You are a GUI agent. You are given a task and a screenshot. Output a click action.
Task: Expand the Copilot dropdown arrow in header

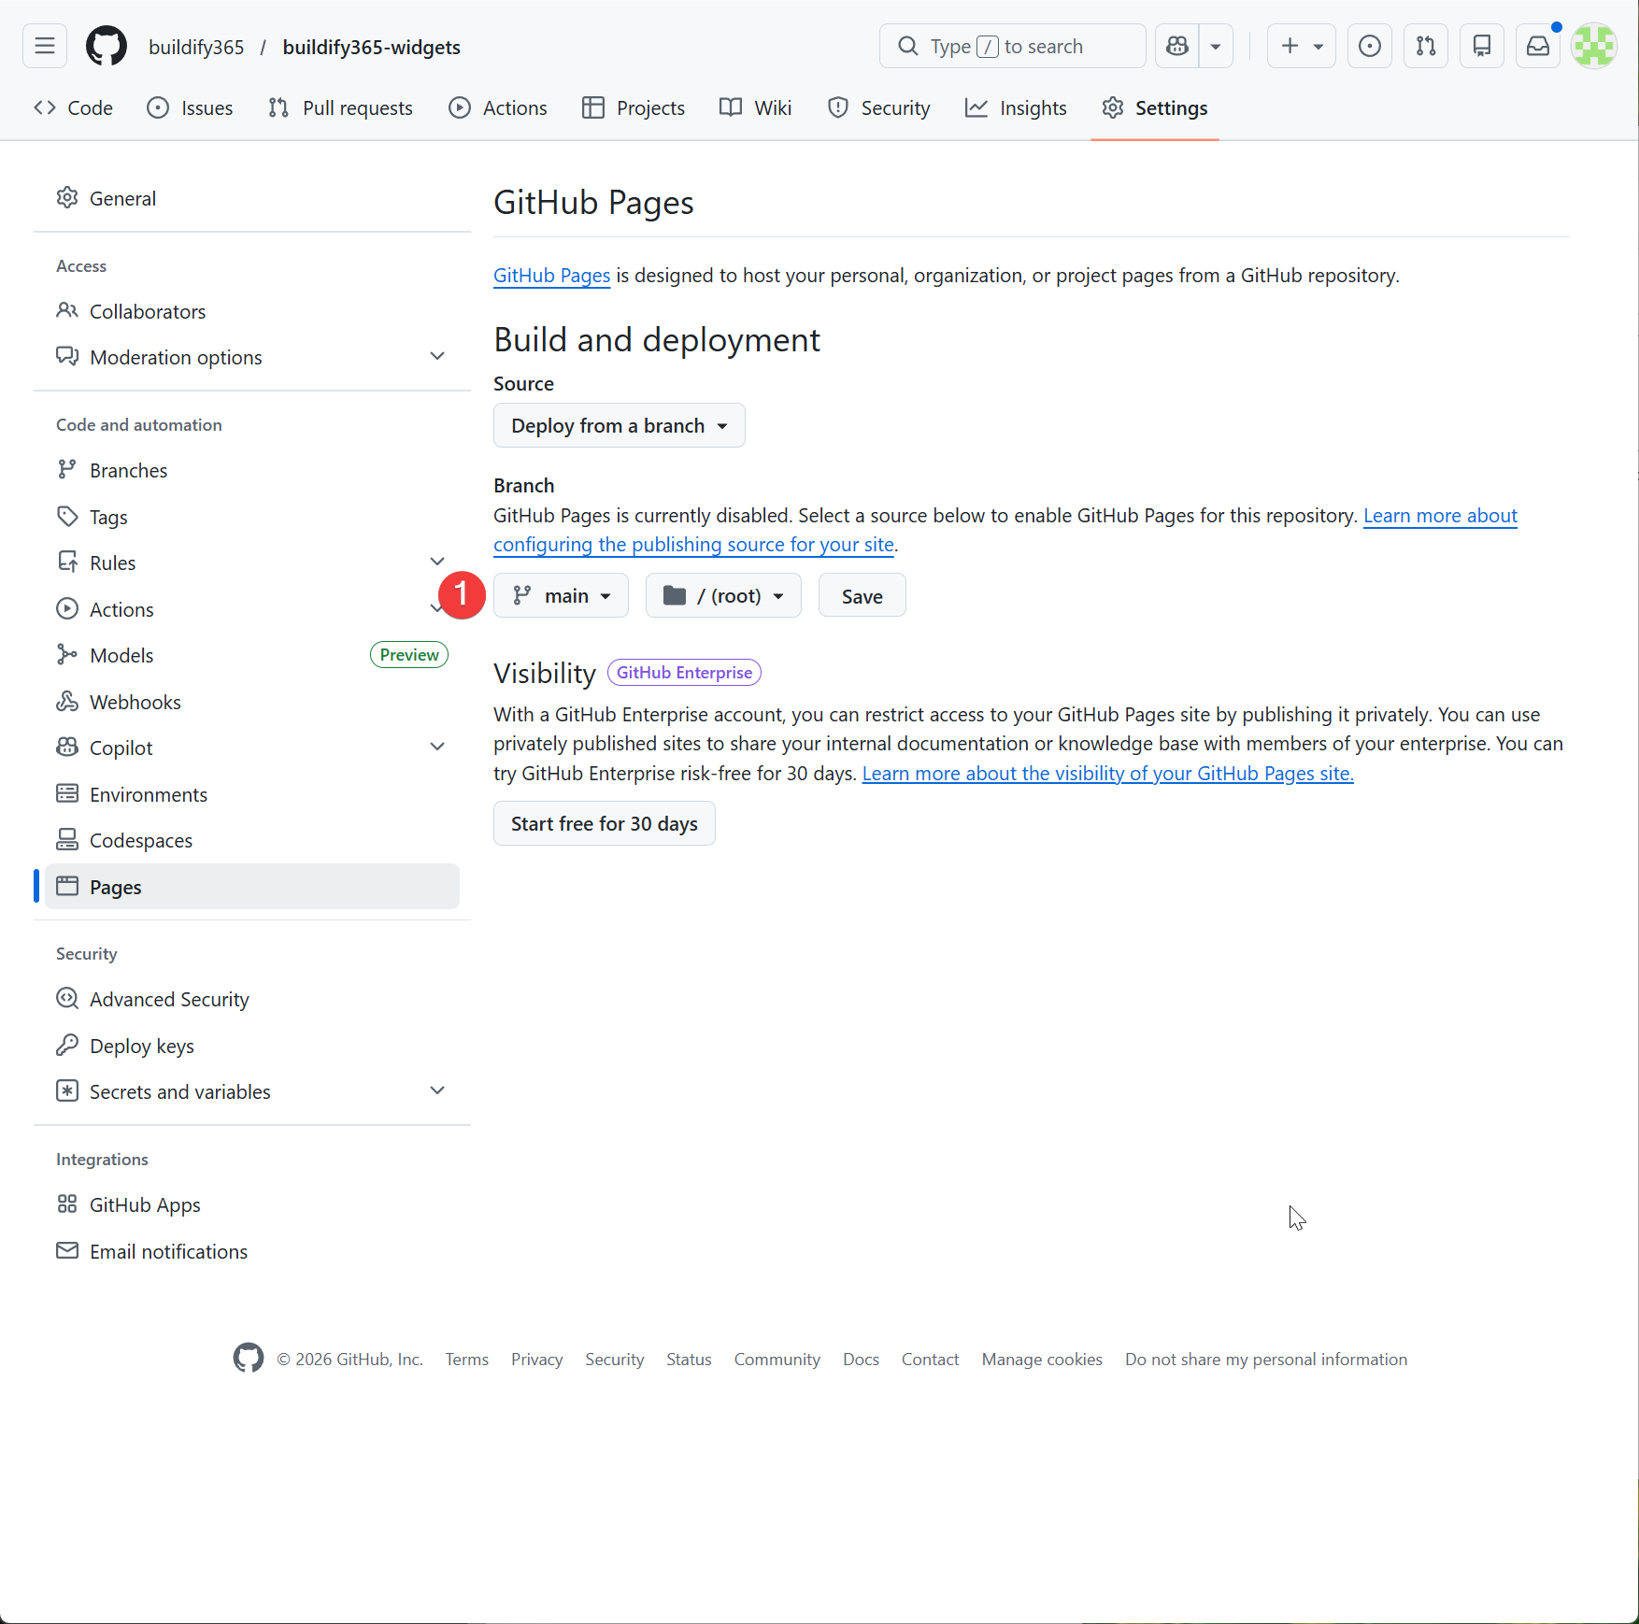1216,46
